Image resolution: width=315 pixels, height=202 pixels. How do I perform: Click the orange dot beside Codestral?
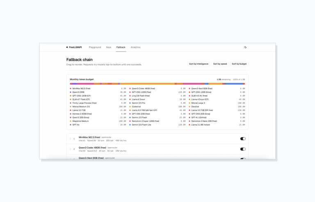tap(130, 106)
